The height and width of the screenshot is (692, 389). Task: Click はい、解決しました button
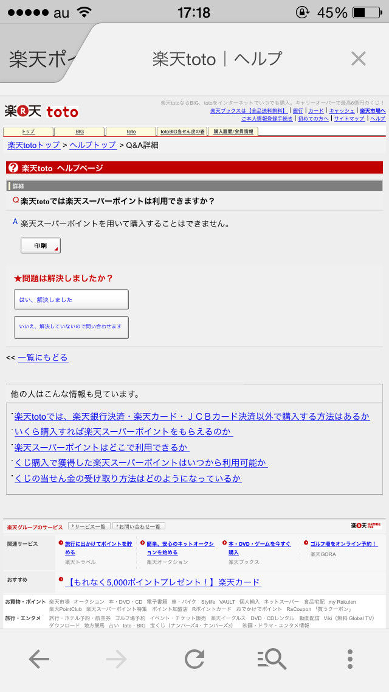click(71, 300)
